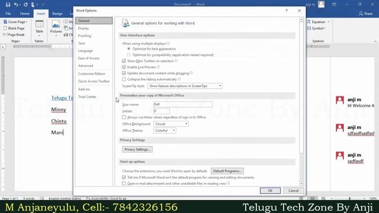Open the Table insert button
This screenshot has height=213, width=379.
coord(39,28)
